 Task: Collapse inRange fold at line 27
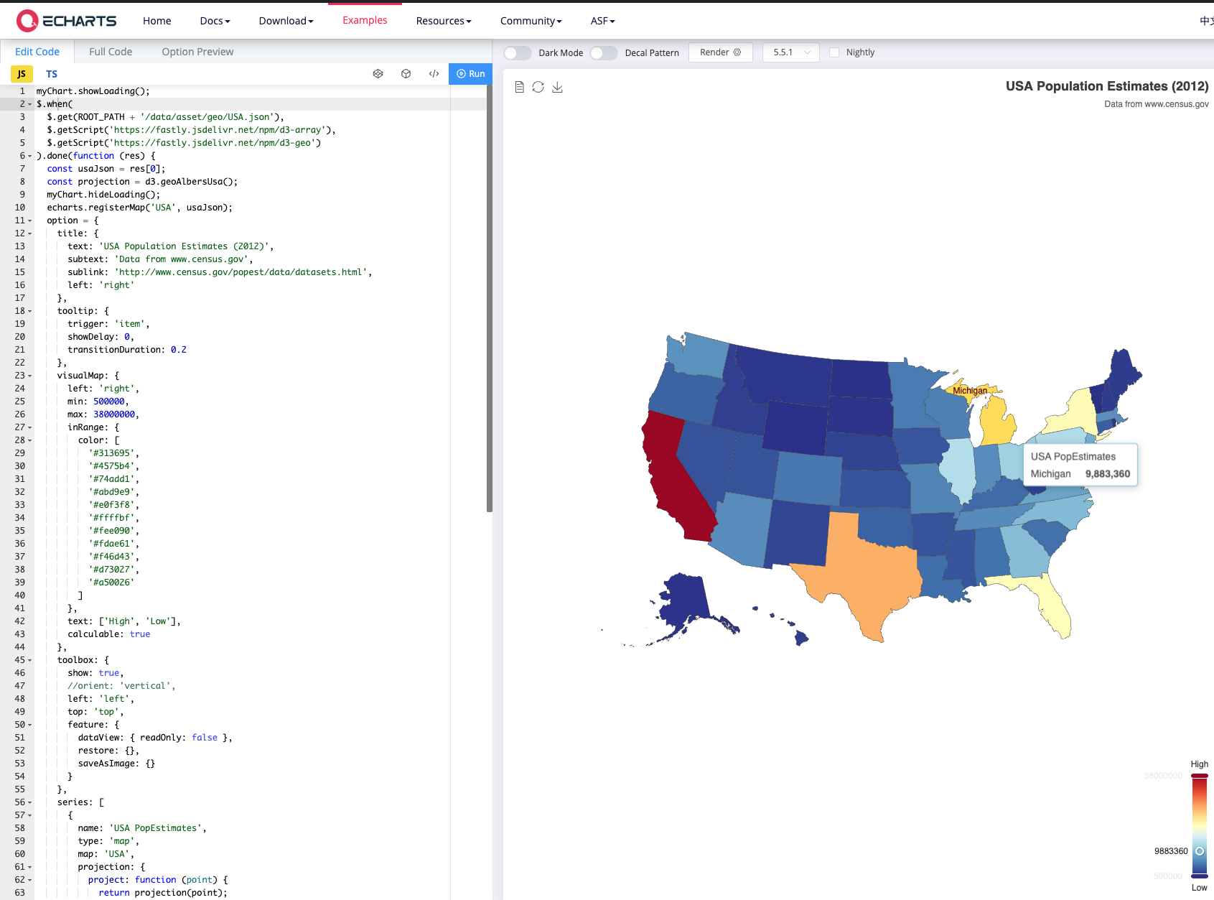coord(29,427)
